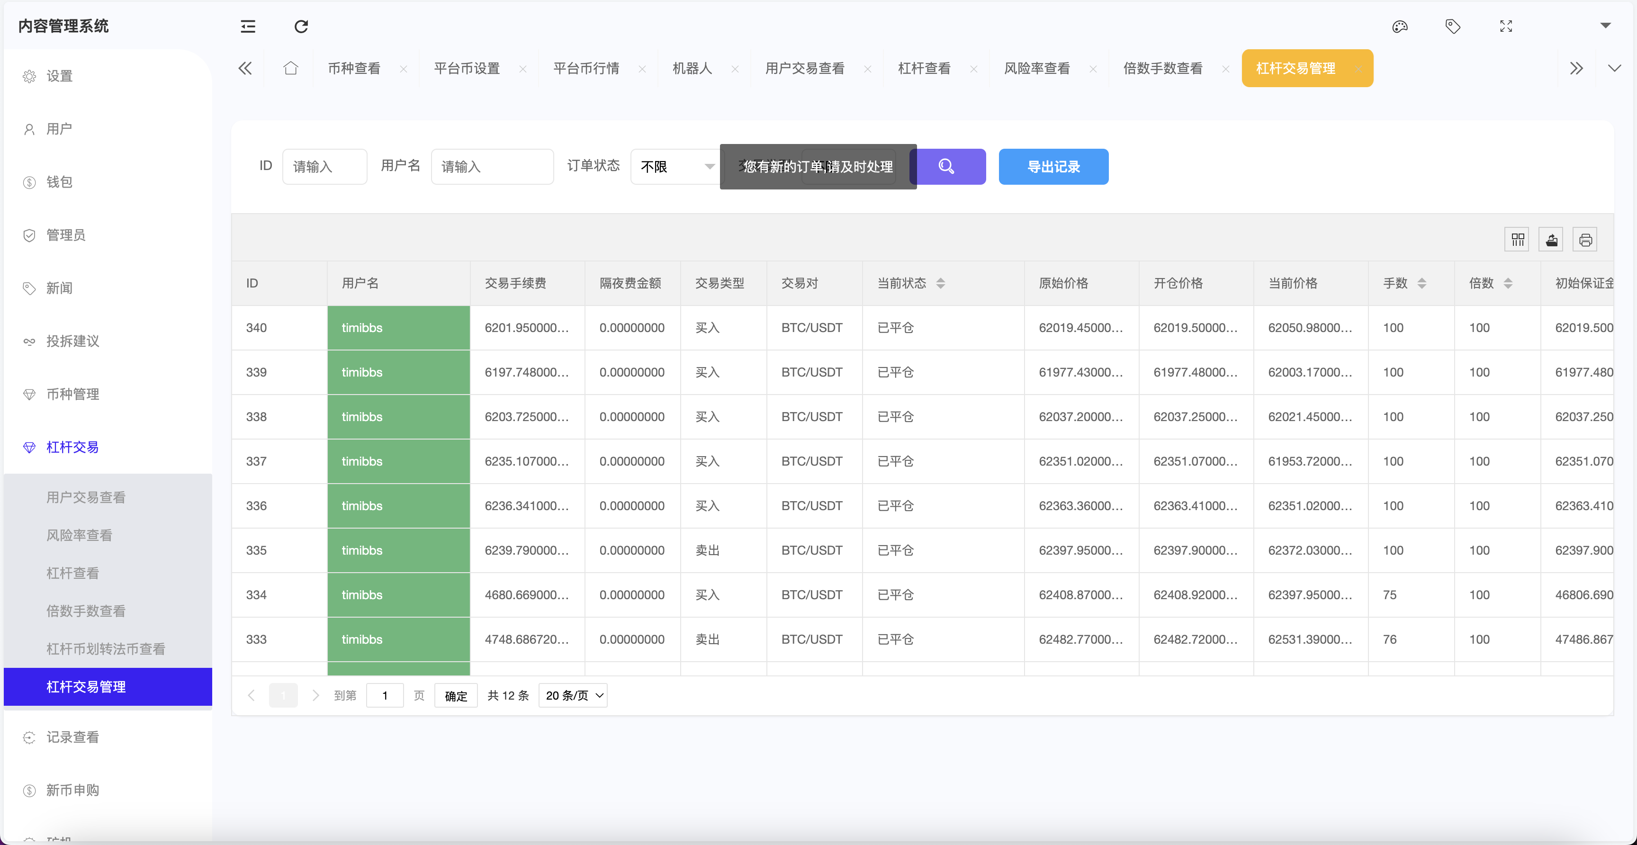Screen dimensions: 1637x845
Task: Open the 20 条/页 page size dropdown
Action: pos(573,695)
